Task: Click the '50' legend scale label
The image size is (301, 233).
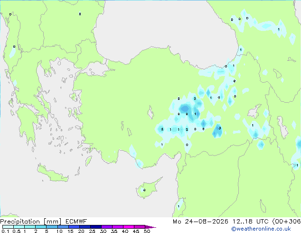Action: (x=147, y=231)
